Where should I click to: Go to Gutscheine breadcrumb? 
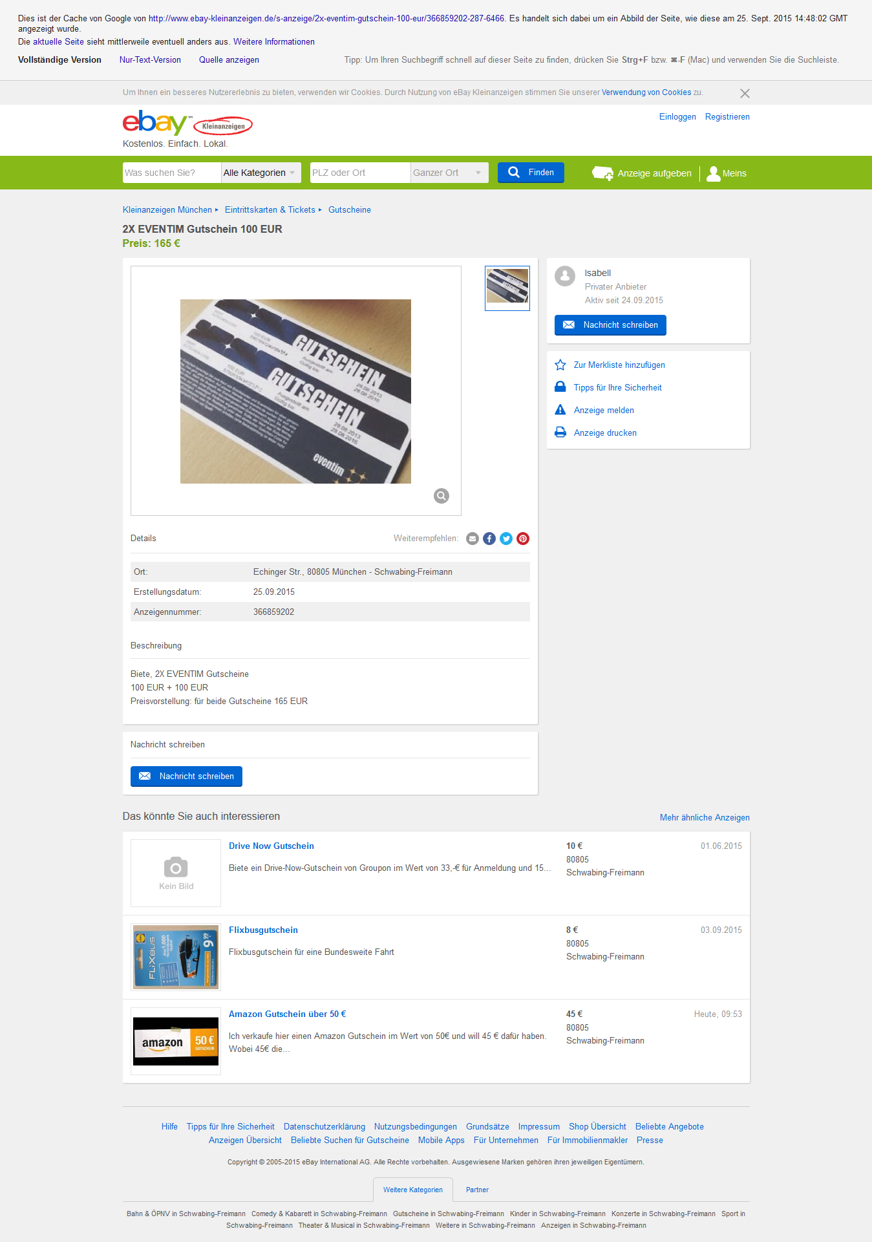coord(350,210)
